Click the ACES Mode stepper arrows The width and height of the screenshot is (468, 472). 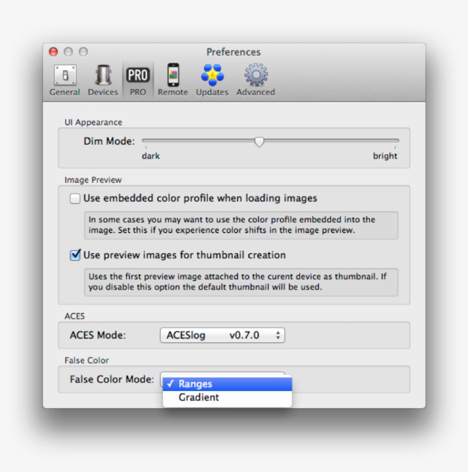[278, 336]
